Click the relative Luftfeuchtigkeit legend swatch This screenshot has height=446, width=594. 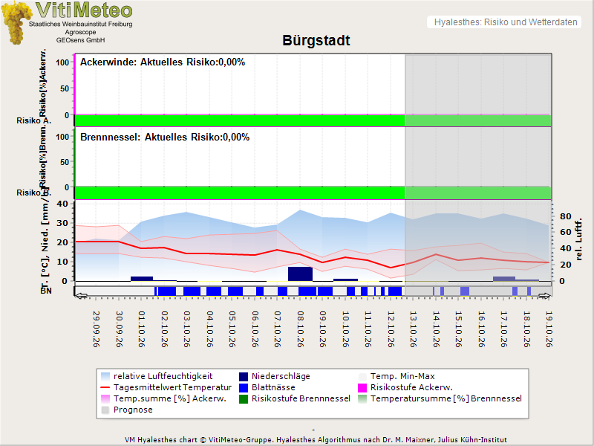pyautogui.click(x=105, y=376)
